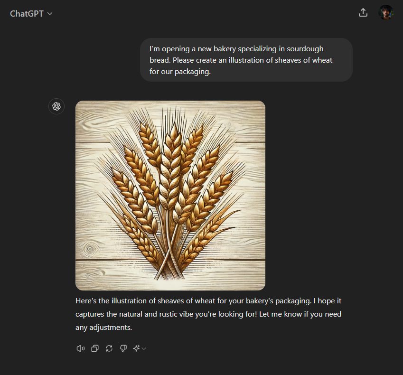Screen dimensions: 403x375
Task: Click the ChatGPT logo beside the response
Action: (x=56, y=106)
